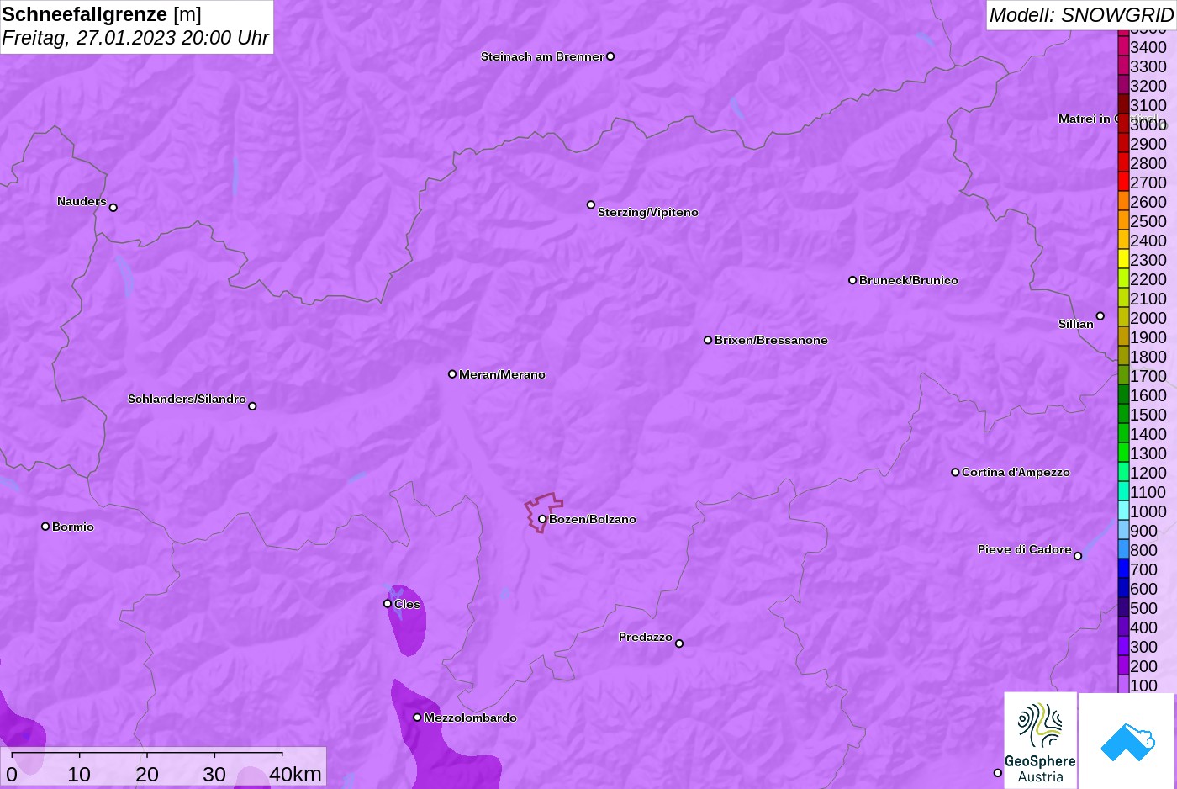This screenshot has width=1177, height=789.
Task: Click the Cles location marker
Action: click(388, 603)
